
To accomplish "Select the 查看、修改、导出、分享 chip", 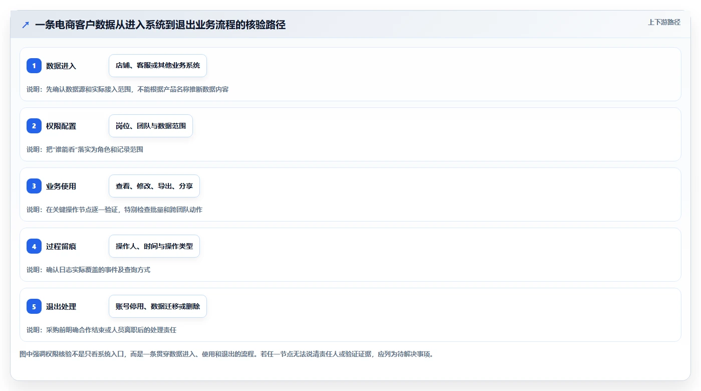I will point(154,186).
